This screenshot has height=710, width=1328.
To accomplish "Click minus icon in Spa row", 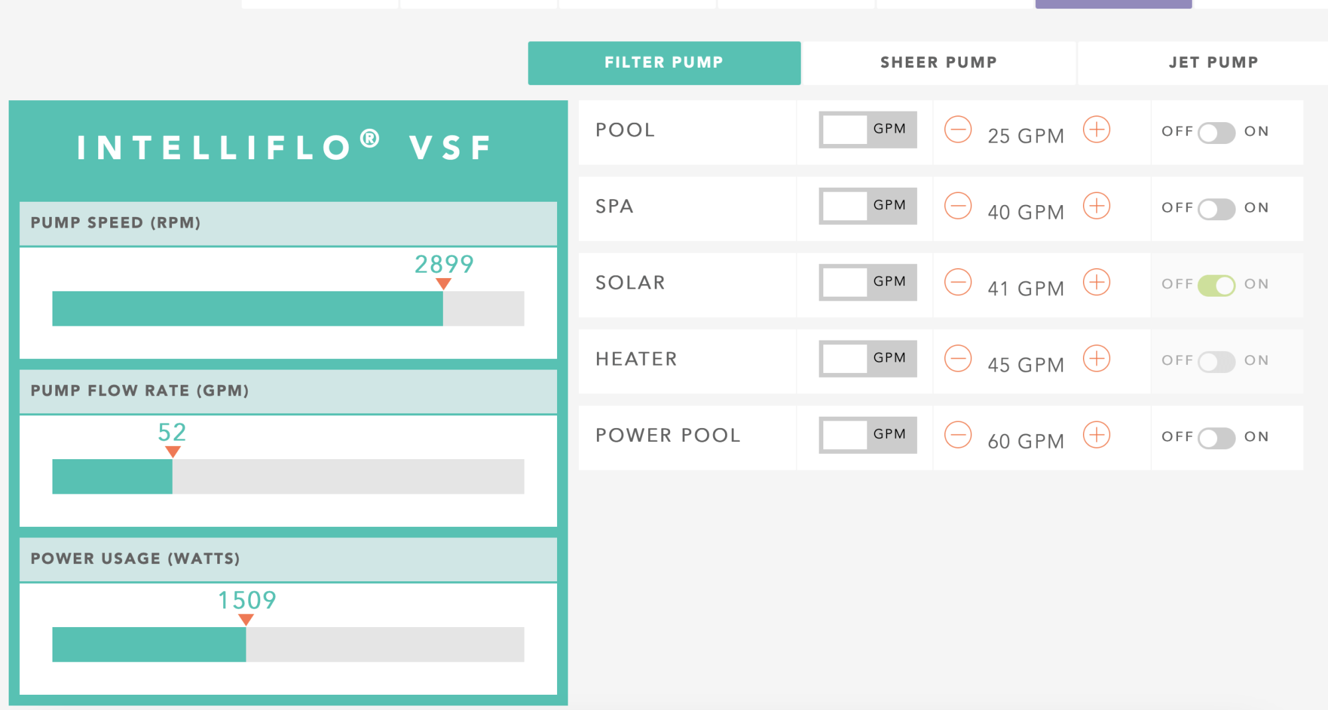I will tap(957, 206).
